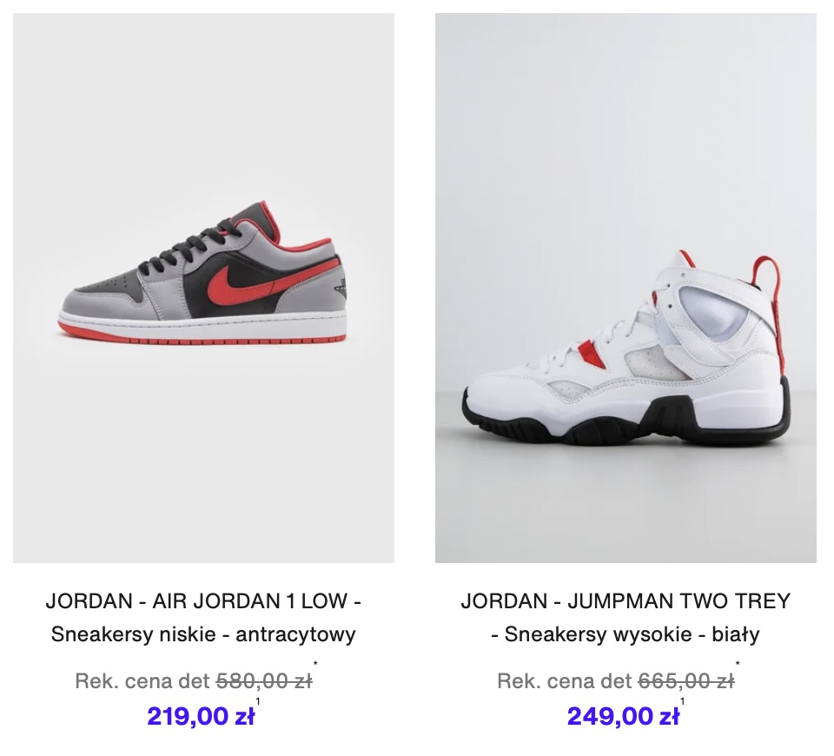Image resolution: width=834 pixels, height=756 pixels.
Task: Click the 219,00 zł sale price
Action: coord(201,716)
